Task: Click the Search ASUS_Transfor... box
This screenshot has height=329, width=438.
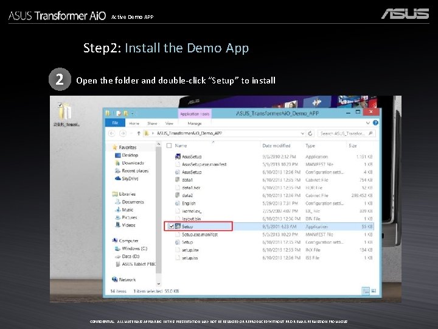Action: point(346,133)
